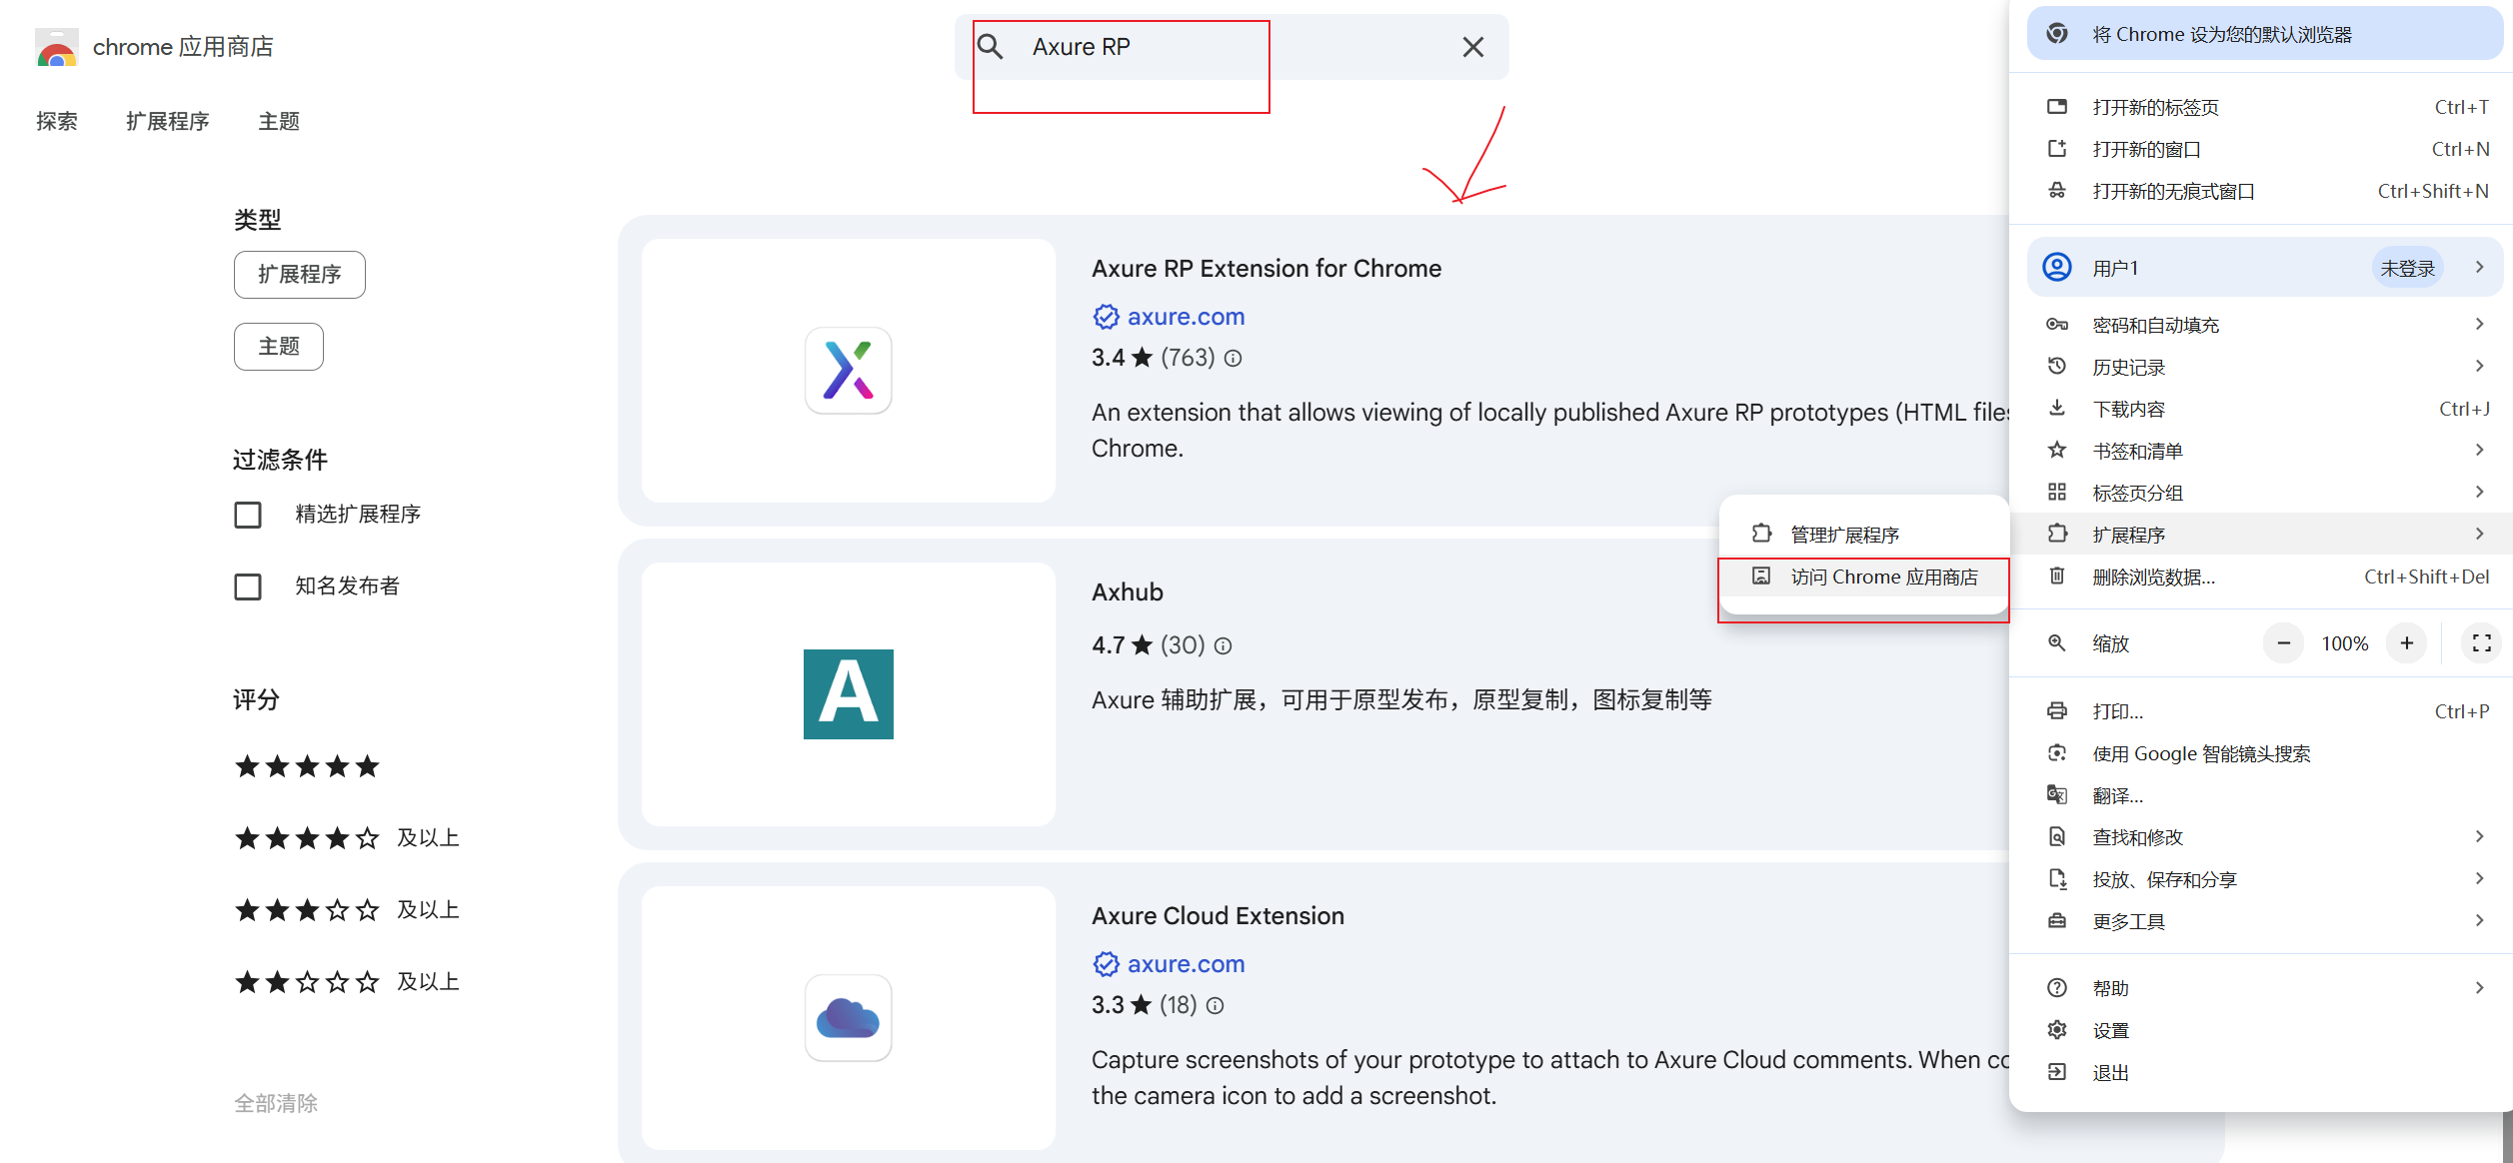This screenshot has height=1163, width=2513.
Task: Clear the Axure RP search text
Action: pyautogui.click(x=1472, y=47)
